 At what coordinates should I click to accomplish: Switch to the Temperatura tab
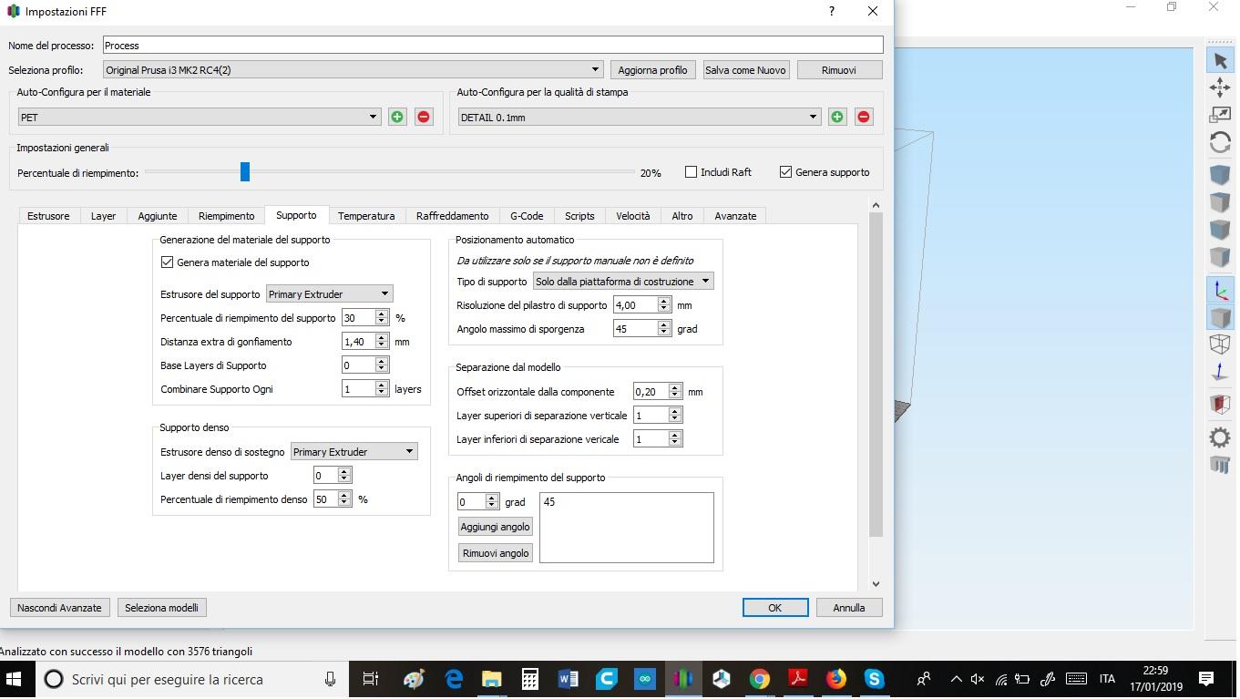coord(366,216)
